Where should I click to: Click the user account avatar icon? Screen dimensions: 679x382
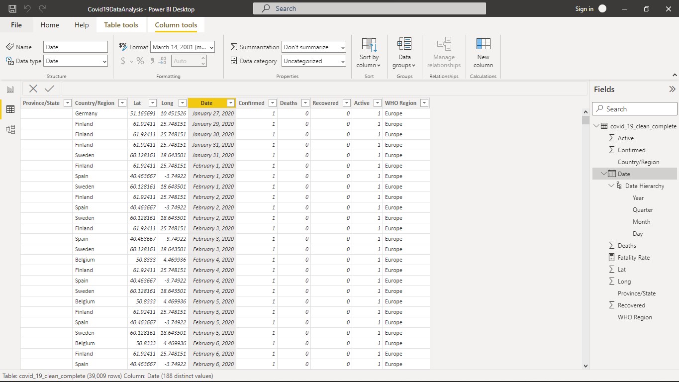pos(602,8)
